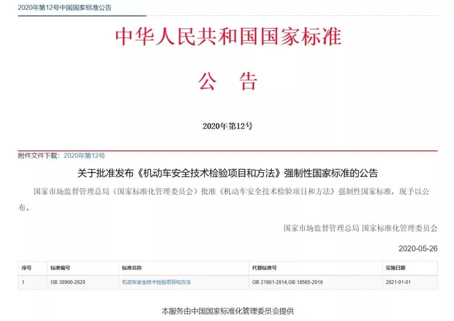Screen dimensions: 454x321
Task: Click the 序号 column header
Action: [26, 268]
